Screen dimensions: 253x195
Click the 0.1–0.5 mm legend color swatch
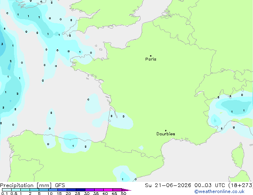tap(7, 190)
